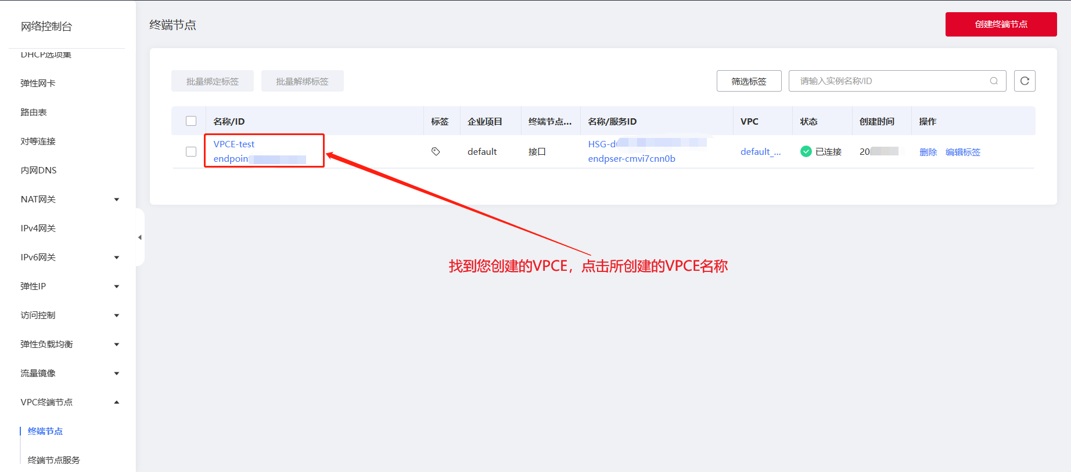
Task: Select 终端节点 submenu item
Action: coord(45,431)
